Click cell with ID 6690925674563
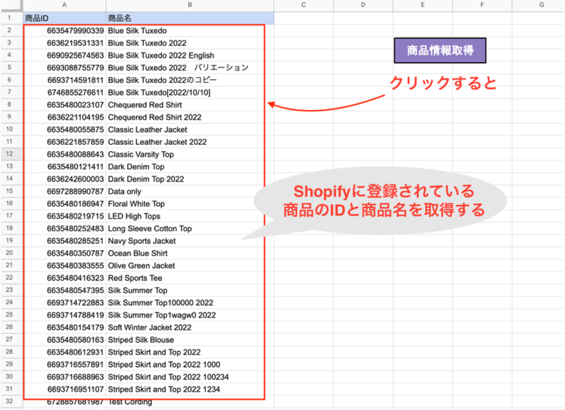This screenshot has width=565, height=410. click(65, 55)
